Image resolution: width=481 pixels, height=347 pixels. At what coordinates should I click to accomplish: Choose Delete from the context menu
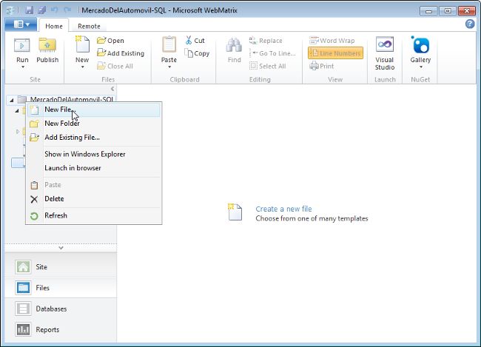click(x=93, y=199)
